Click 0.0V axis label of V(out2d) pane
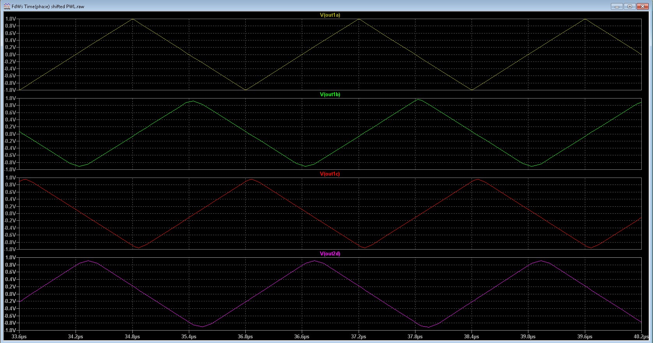 click(x=11, y=294)
